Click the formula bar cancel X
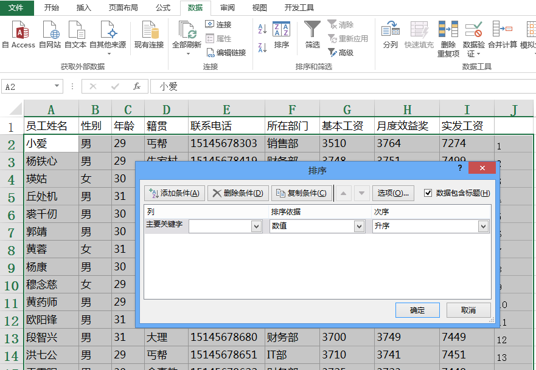The width and height of the screenshot is (536, 370). click(x=93, y=86)
